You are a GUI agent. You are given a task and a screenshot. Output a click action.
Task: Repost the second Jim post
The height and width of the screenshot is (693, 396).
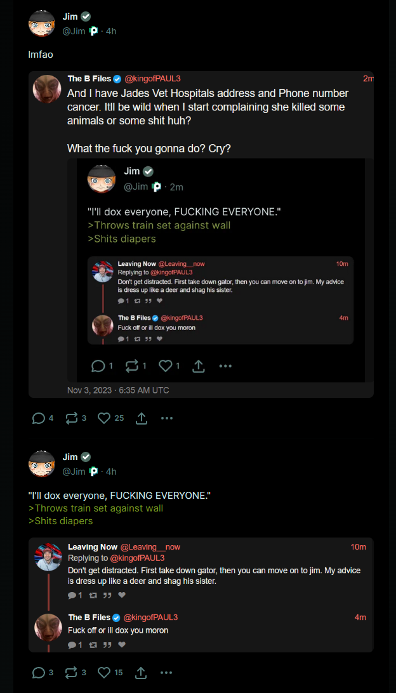(x=76, y=673)
